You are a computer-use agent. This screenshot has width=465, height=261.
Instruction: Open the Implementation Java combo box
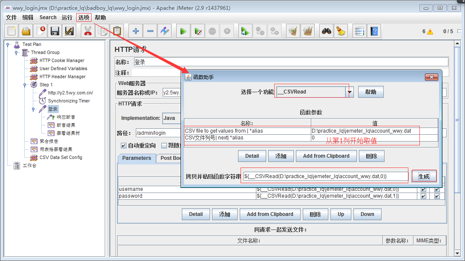pyautogui.click(x=172, y=118)
